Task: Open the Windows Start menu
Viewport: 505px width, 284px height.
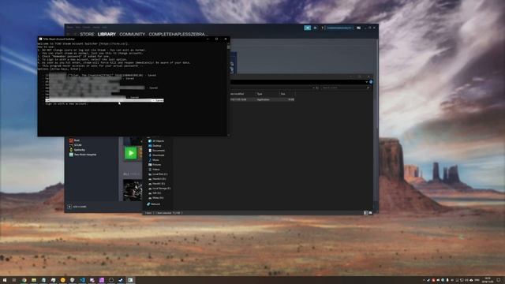Action: point(5,280)
